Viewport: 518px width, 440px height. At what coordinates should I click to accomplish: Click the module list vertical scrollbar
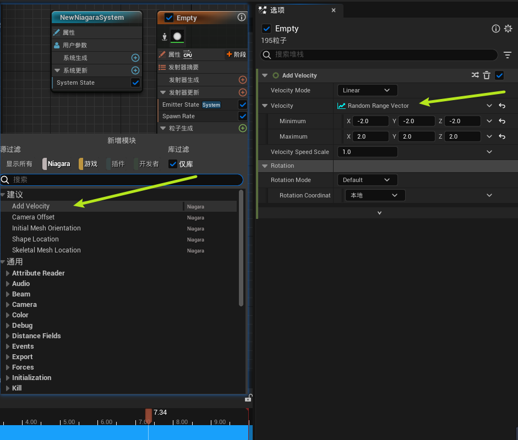241,248
